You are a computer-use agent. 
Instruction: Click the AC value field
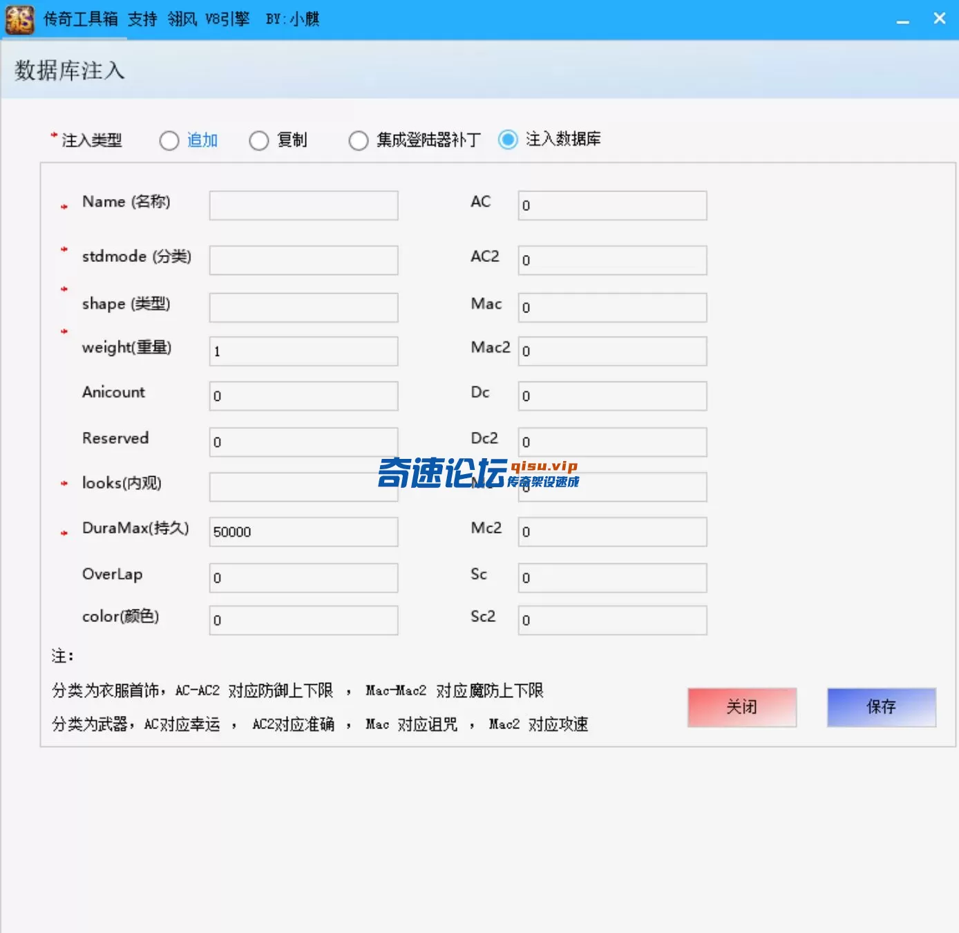click(612, 206)
